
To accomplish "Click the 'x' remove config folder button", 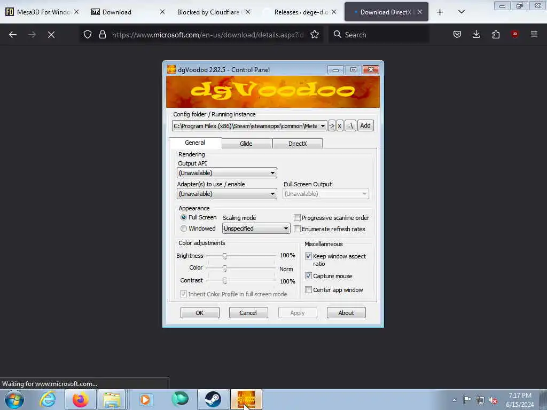I will click(x=339, y=125).
